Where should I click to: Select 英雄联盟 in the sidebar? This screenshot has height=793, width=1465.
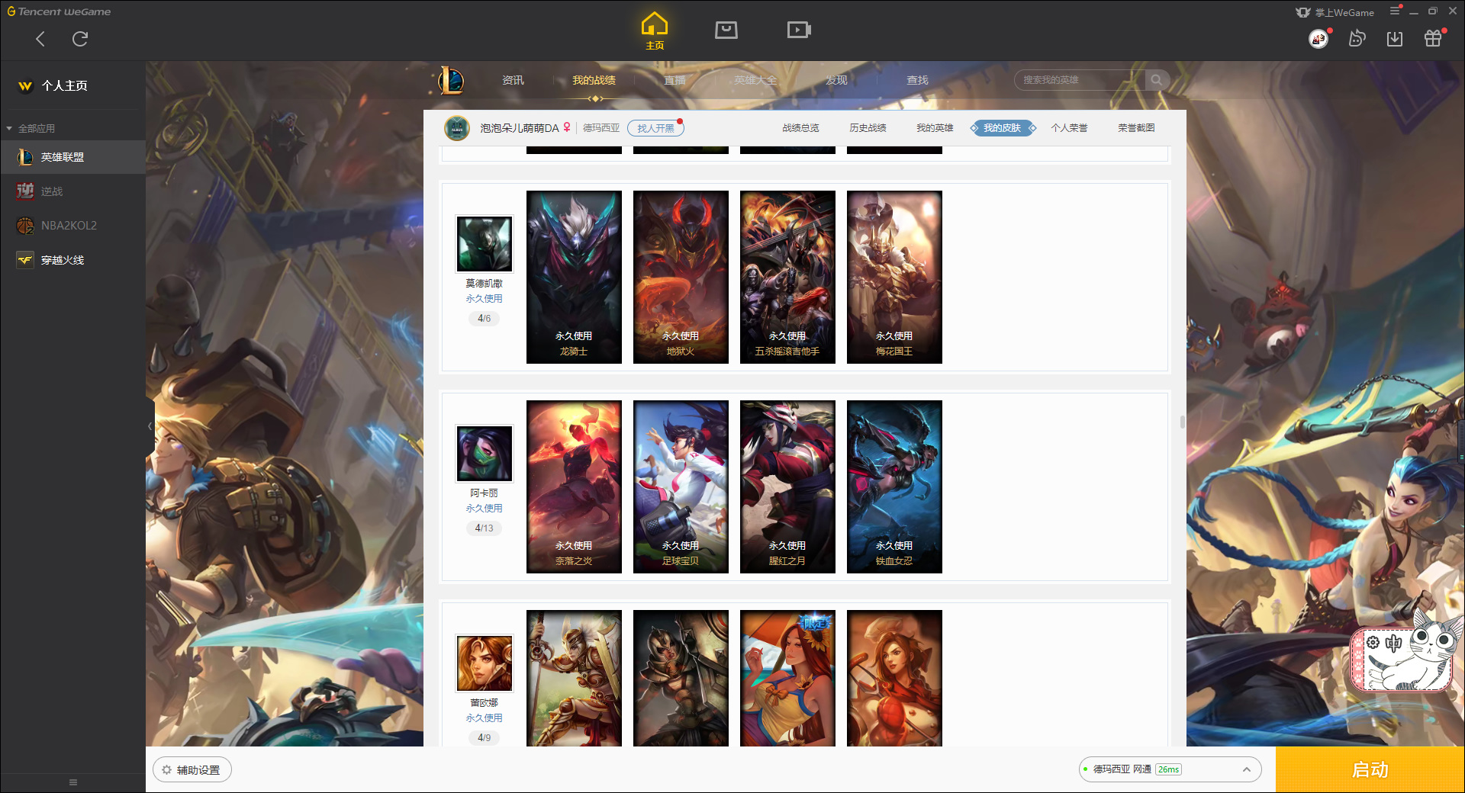(x=72, y=157)
